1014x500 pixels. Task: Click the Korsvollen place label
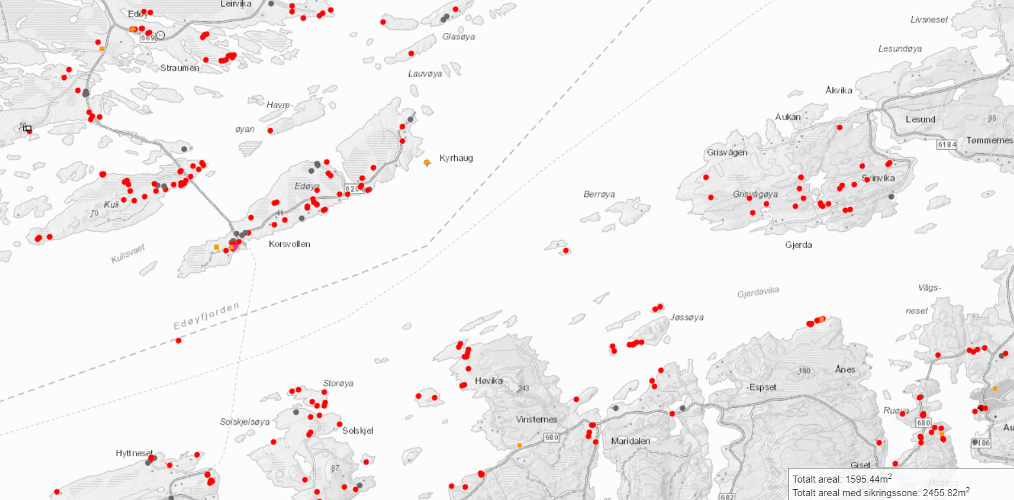tap(289, 244)
